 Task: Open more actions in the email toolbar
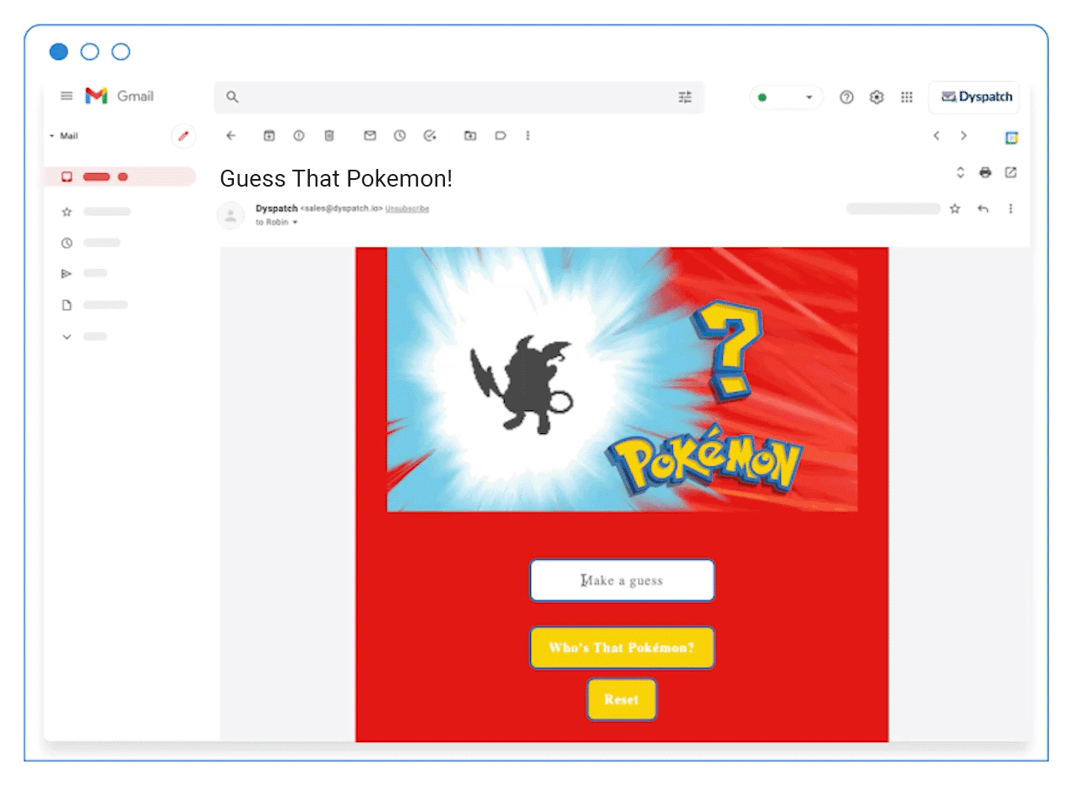click(528, 135)
